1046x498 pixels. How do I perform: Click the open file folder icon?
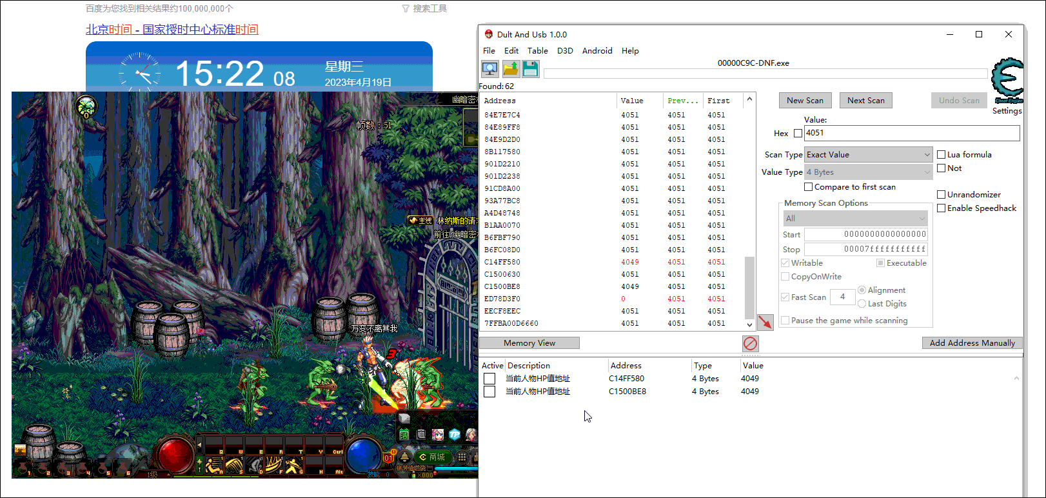511,68
